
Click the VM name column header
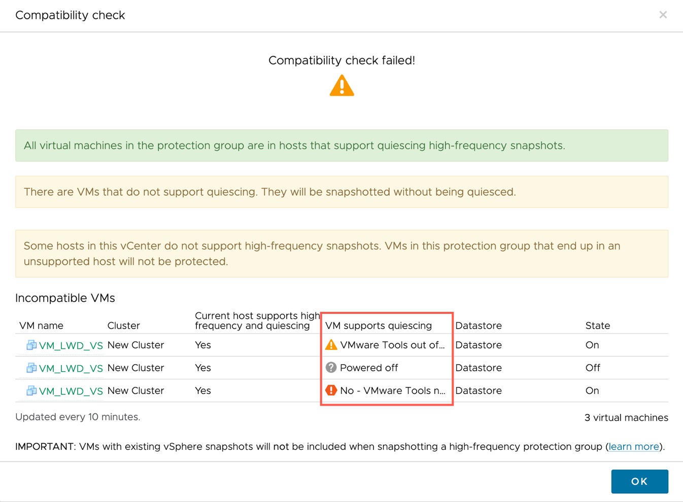(x=41, y=326)
